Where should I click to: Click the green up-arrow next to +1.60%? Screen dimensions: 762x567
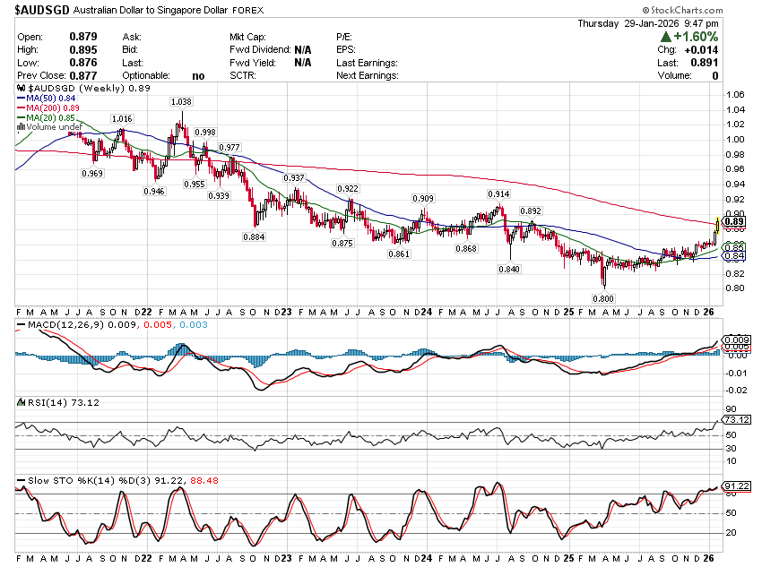[666, 37]
